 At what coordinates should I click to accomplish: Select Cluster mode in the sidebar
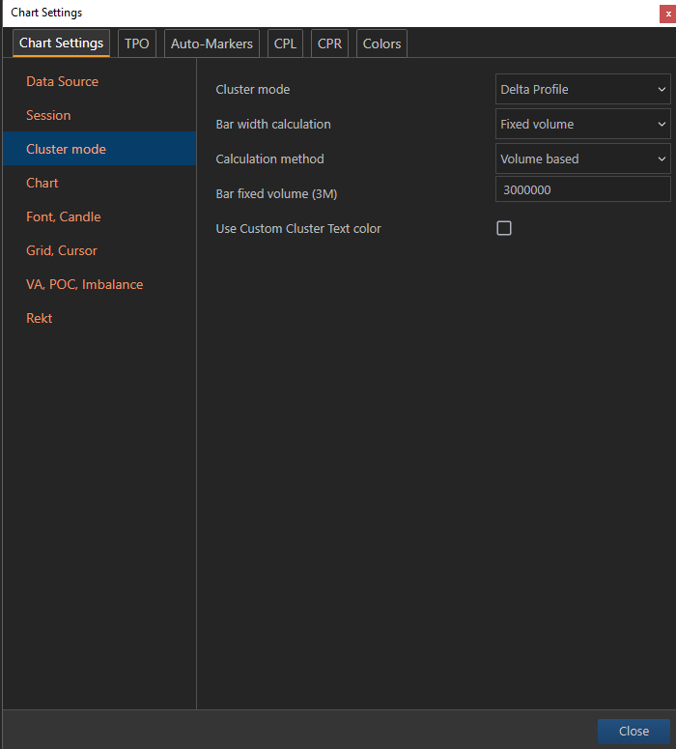(x=99, y=149)
